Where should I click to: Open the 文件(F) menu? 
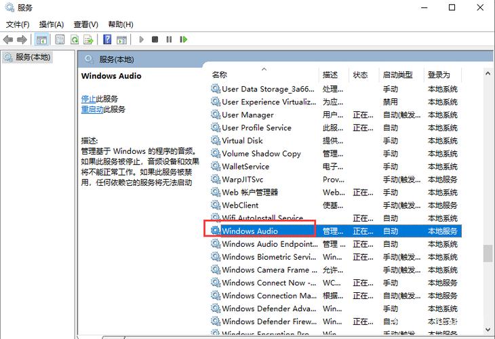coord(18,24)
